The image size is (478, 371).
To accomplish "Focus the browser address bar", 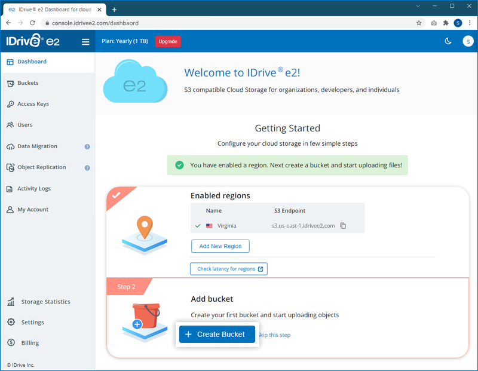I will [227, 23].
